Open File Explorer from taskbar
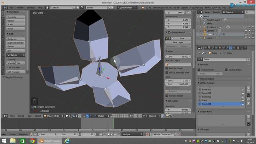Screen dimensions: 256x144 click(13, 141)
